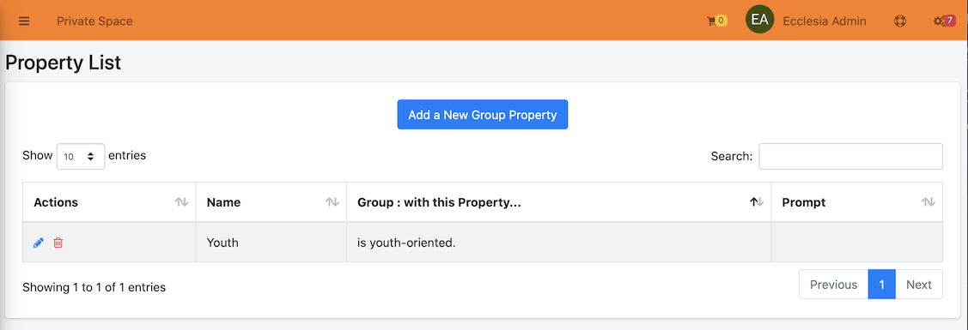
Task: Open the Show entries count dropdown
Action: coord(81,156)
